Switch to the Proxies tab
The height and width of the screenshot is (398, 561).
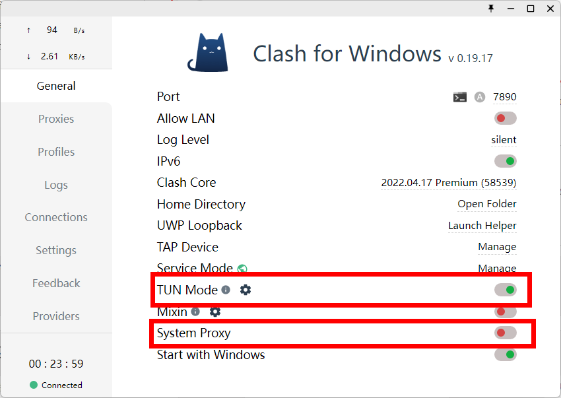tap(56, 119)
